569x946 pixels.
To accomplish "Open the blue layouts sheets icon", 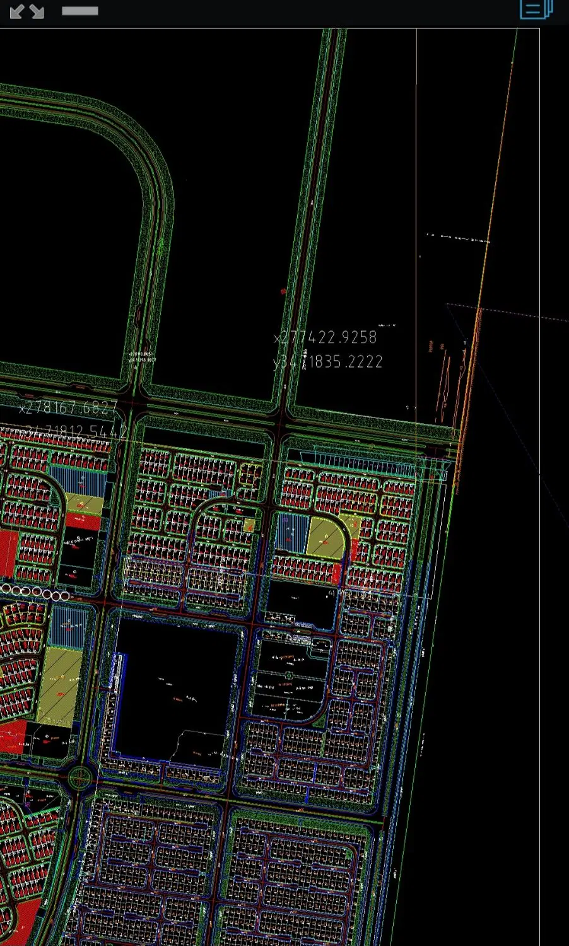I will click(x=536, y=9).
